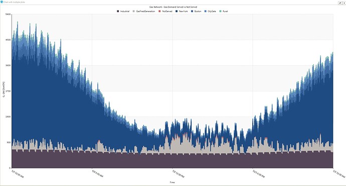Click the 5400 y-axis tick value
Image resolution: width=346 pixels, height=186 pixels.
pyautogui.click(x=8, y=15)
